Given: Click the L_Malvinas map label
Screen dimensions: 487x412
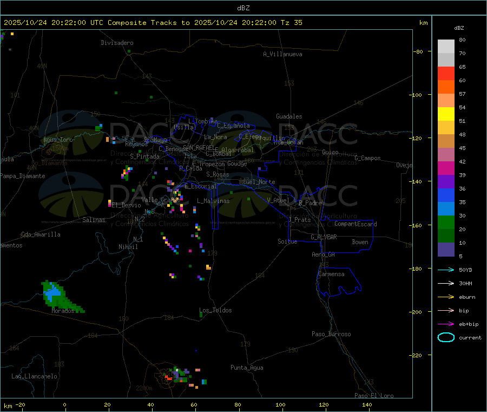Looking at the screenshot, I should tap(213, 201).
